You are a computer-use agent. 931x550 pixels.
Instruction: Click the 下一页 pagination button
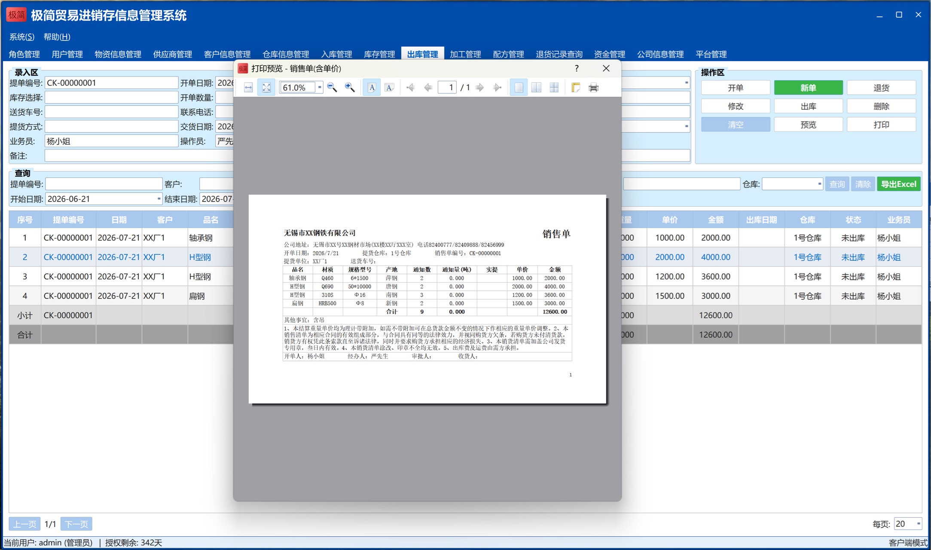[x=76, y=524]
